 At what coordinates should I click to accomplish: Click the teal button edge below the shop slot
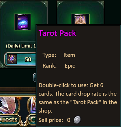[x=35, y=78]
